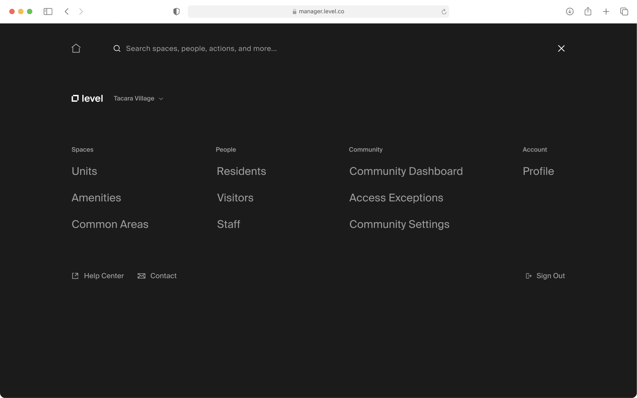Click the Level logo

pos(87,99)
